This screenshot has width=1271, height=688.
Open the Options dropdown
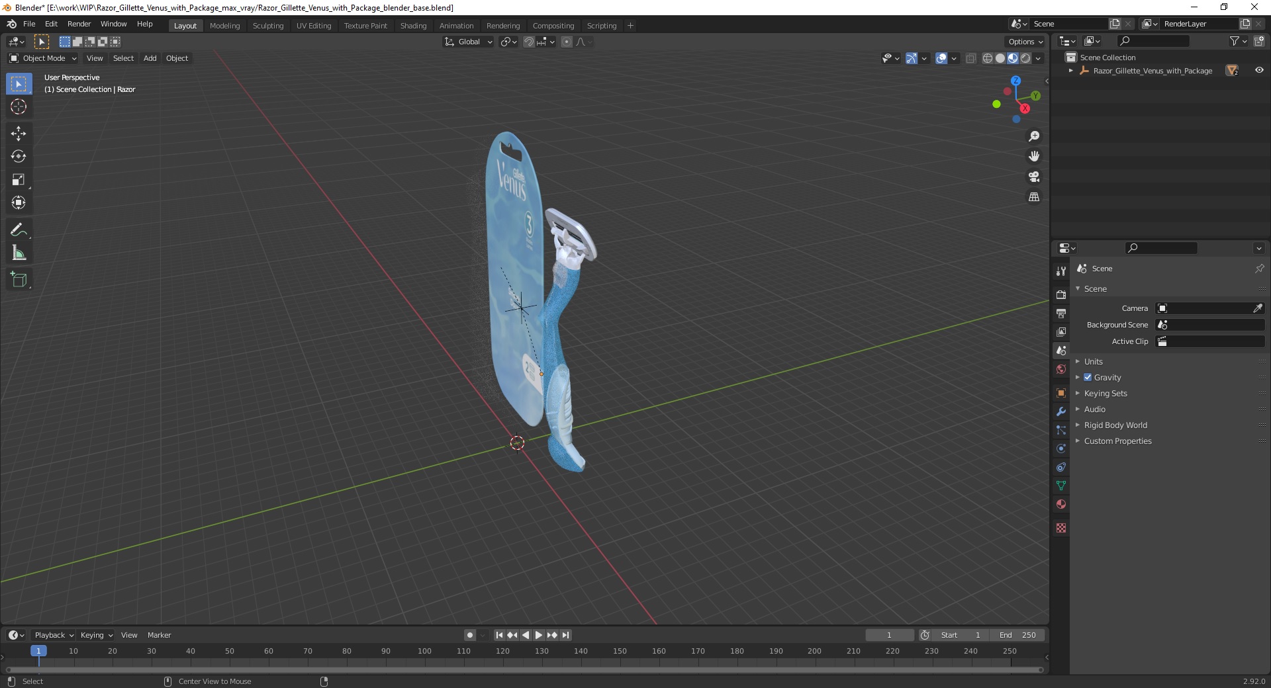pyautogui.click(x=1025, y=42)
